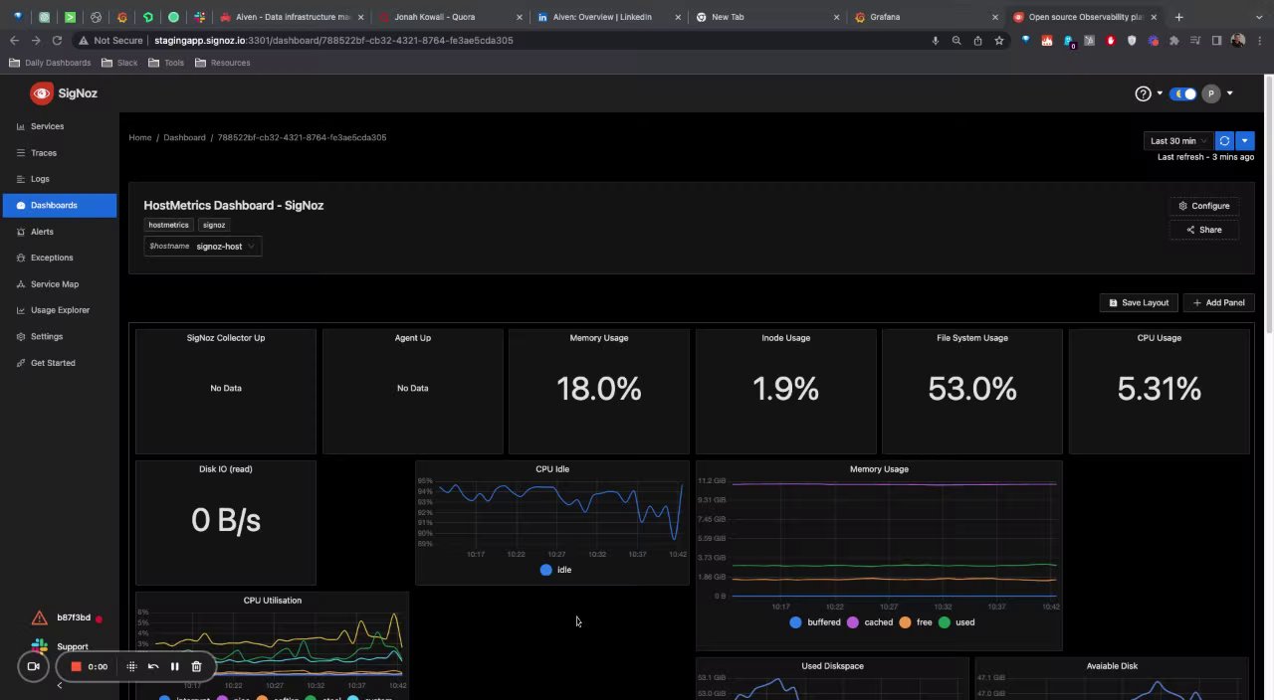Click the browser back arrow

point(14,41)
